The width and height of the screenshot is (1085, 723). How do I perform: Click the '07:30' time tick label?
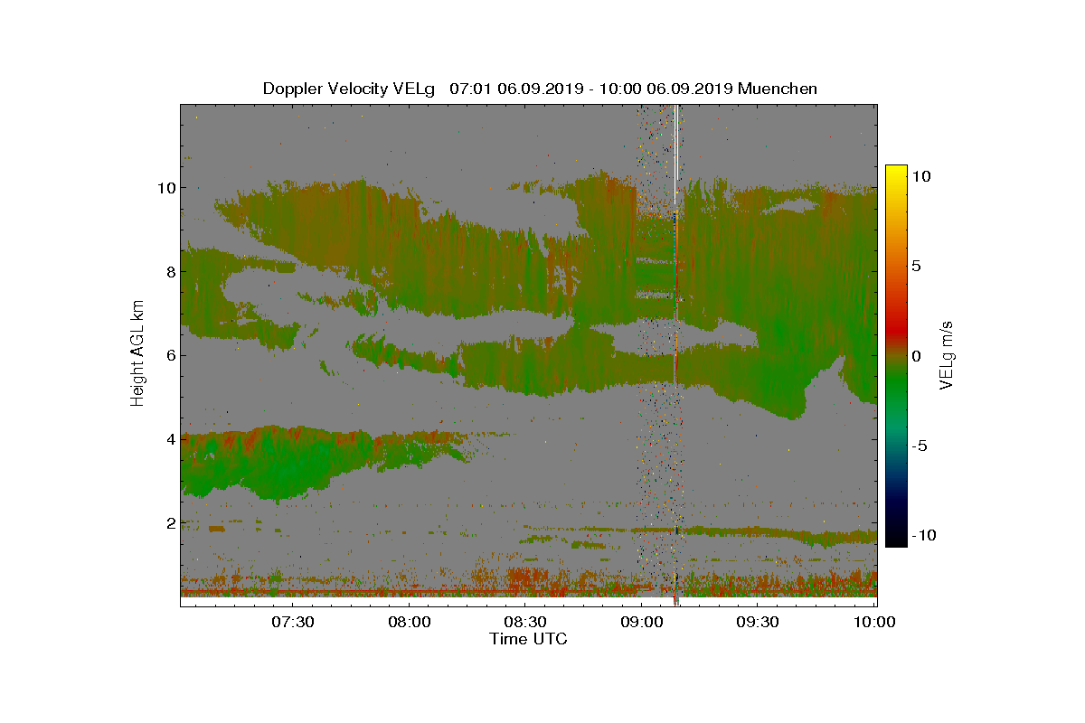[293, 622]
